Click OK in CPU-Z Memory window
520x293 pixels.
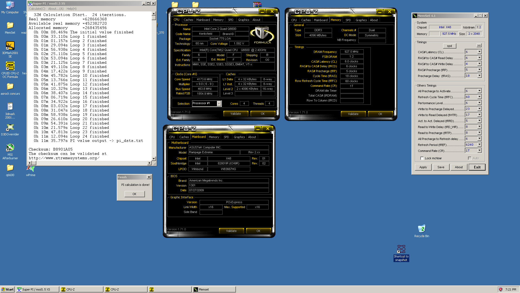380,114
